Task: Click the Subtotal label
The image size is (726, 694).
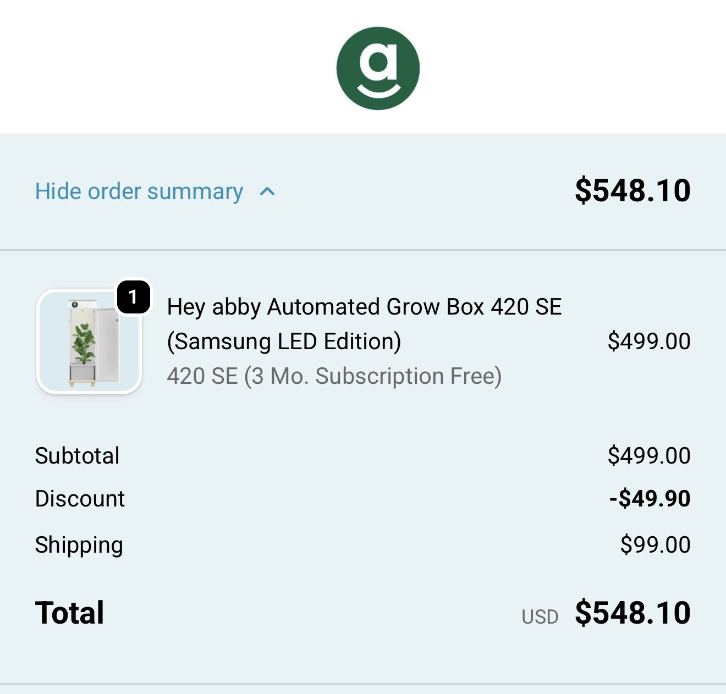Action: pyautogui.click(x=77, y=455)
